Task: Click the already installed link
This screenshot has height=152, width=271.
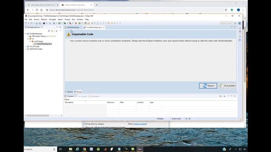Action: pos(140,124)
